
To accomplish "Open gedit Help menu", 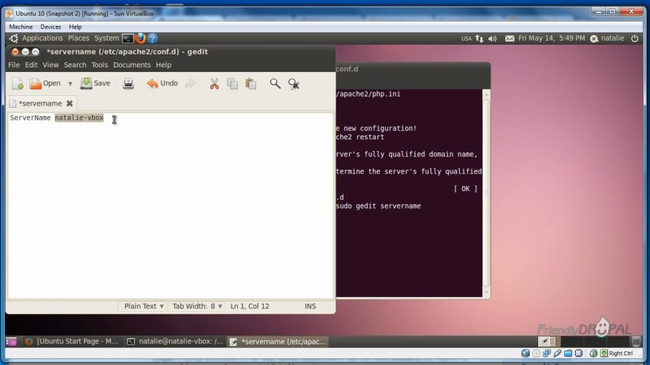I will [x=164, y=65].
